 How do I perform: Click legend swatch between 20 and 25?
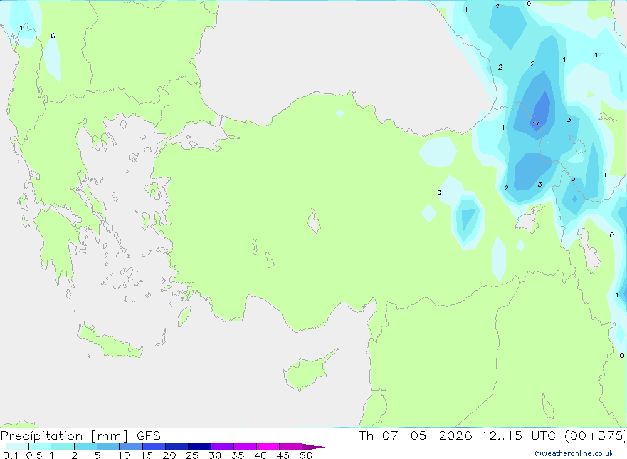[176, 446]
